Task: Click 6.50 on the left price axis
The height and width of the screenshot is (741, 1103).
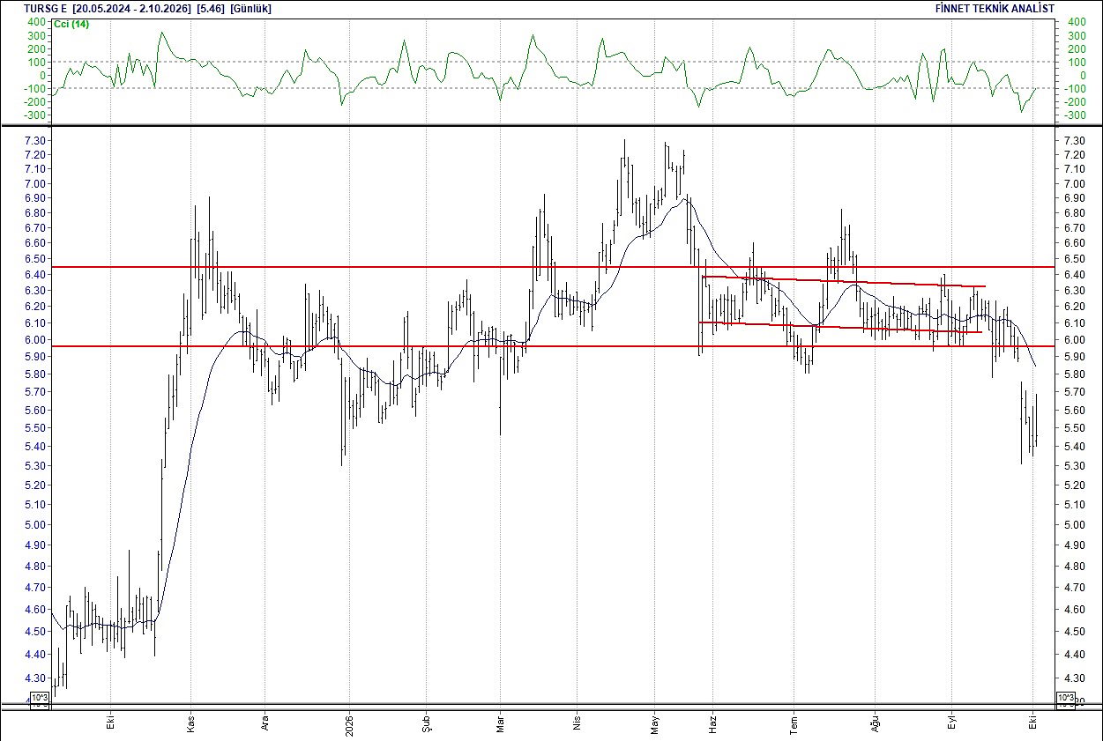Action: click(36, 259)
